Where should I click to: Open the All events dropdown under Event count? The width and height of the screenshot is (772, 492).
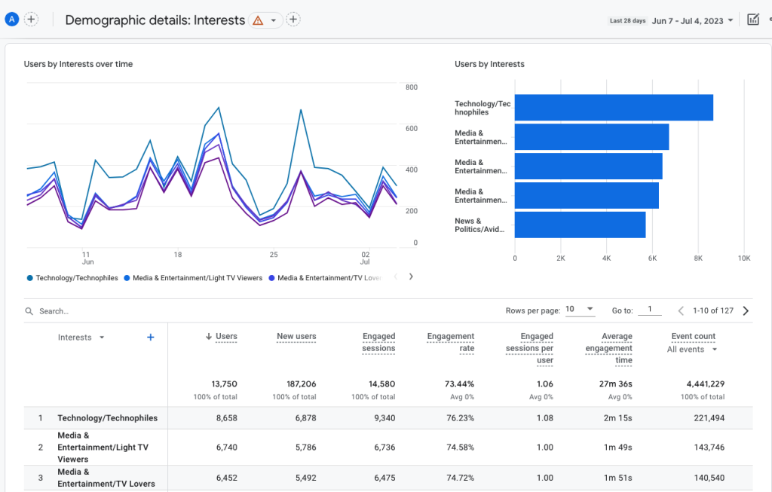tap(688, 349)
